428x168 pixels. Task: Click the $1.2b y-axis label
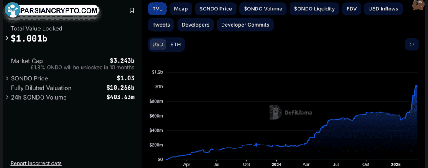158,73
